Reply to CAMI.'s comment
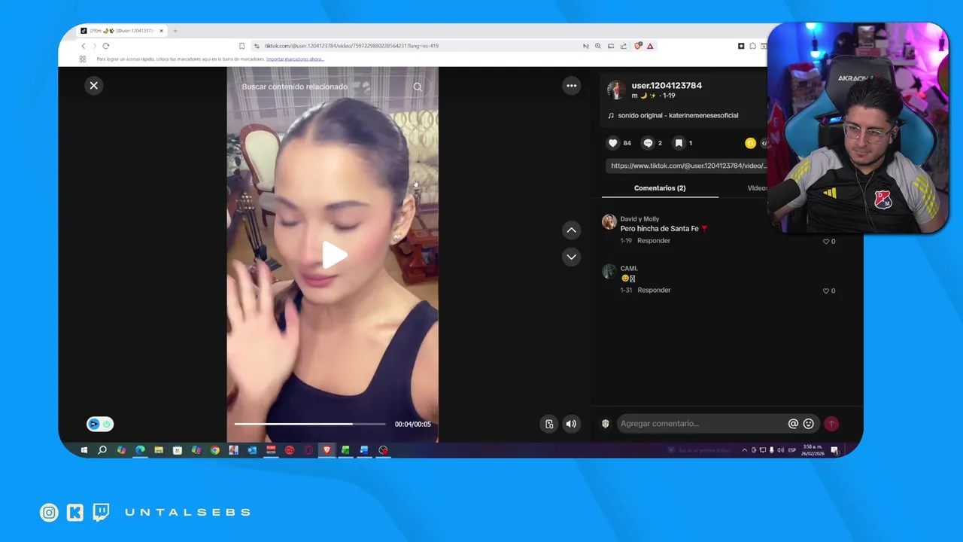Screen dimensions: 963x542 click(x=654, y=290)
